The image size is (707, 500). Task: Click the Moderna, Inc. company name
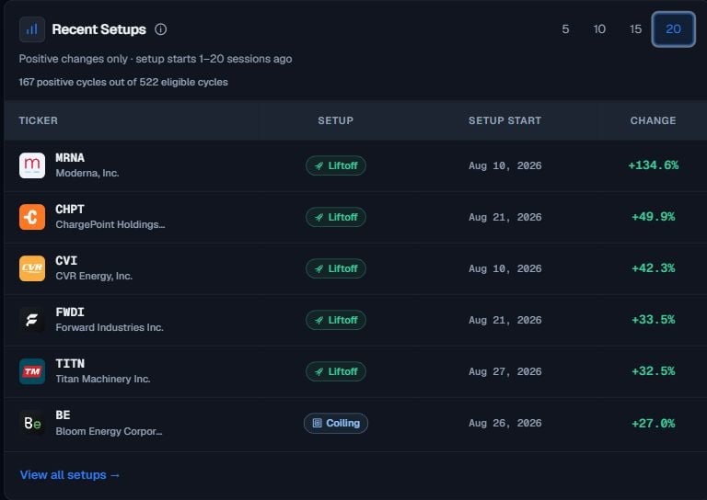(87, 174)
